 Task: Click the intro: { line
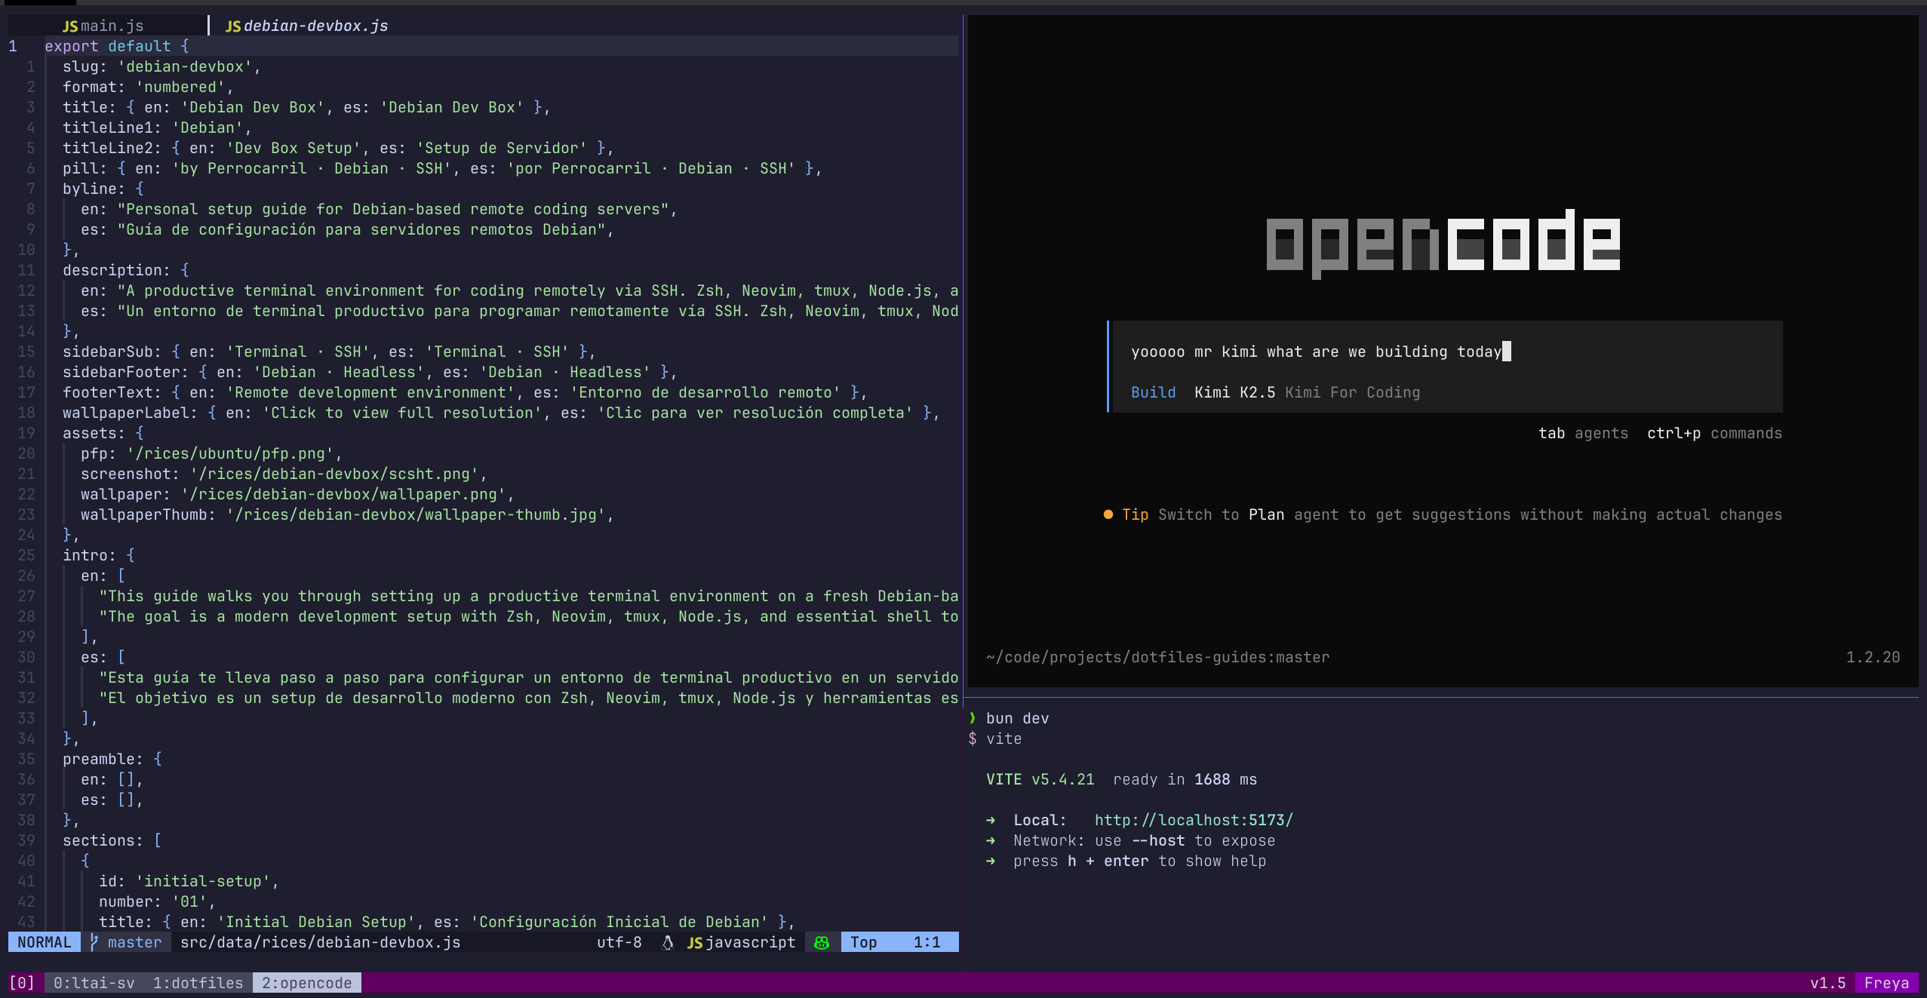(98, 555)
